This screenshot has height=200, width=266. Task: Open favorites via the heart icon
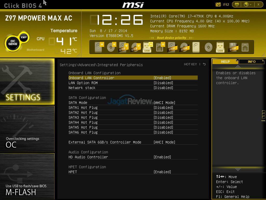237,4
